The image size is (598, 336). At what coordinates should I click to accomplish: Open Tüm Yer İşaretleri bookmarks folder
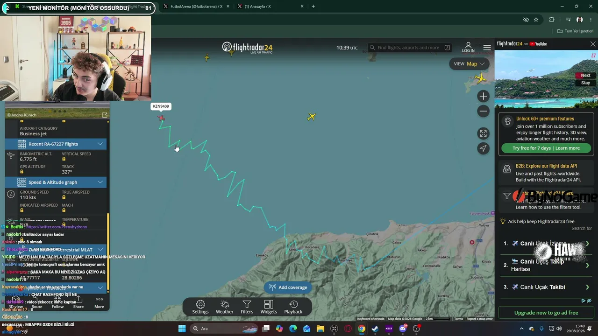(x=575, y=31)
